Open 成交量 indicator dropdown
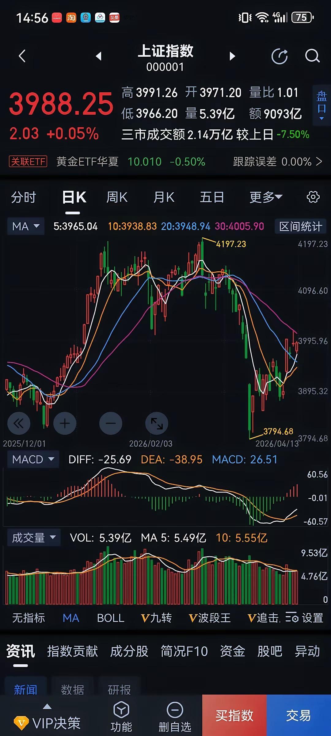This screenshot has height=736, width=331. (34, 538)
